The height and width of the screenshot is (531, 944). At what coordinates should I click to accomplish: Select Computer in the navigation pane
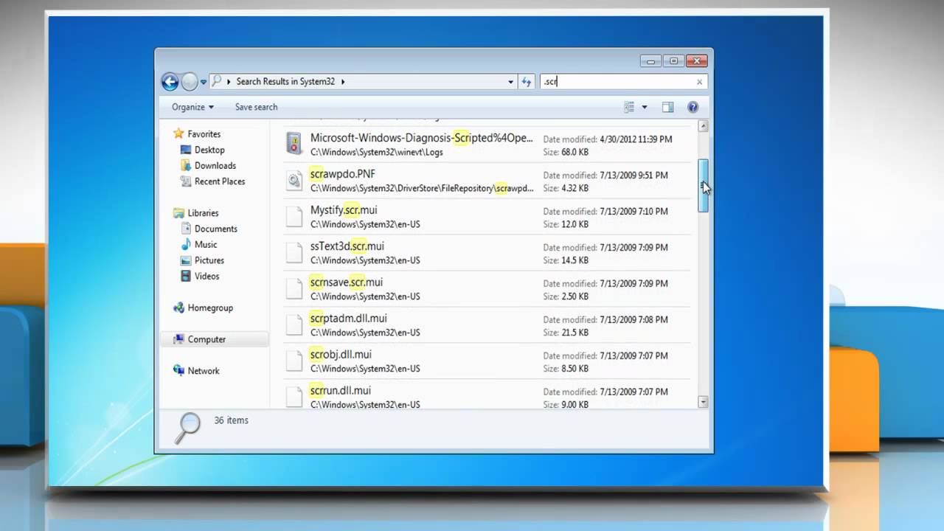click(x=206, y=339)
